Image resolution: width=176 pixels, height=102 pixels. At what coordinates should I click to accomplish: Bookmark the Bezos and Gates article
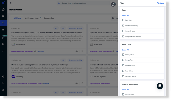pyautogui.click(x=82, y=83)
